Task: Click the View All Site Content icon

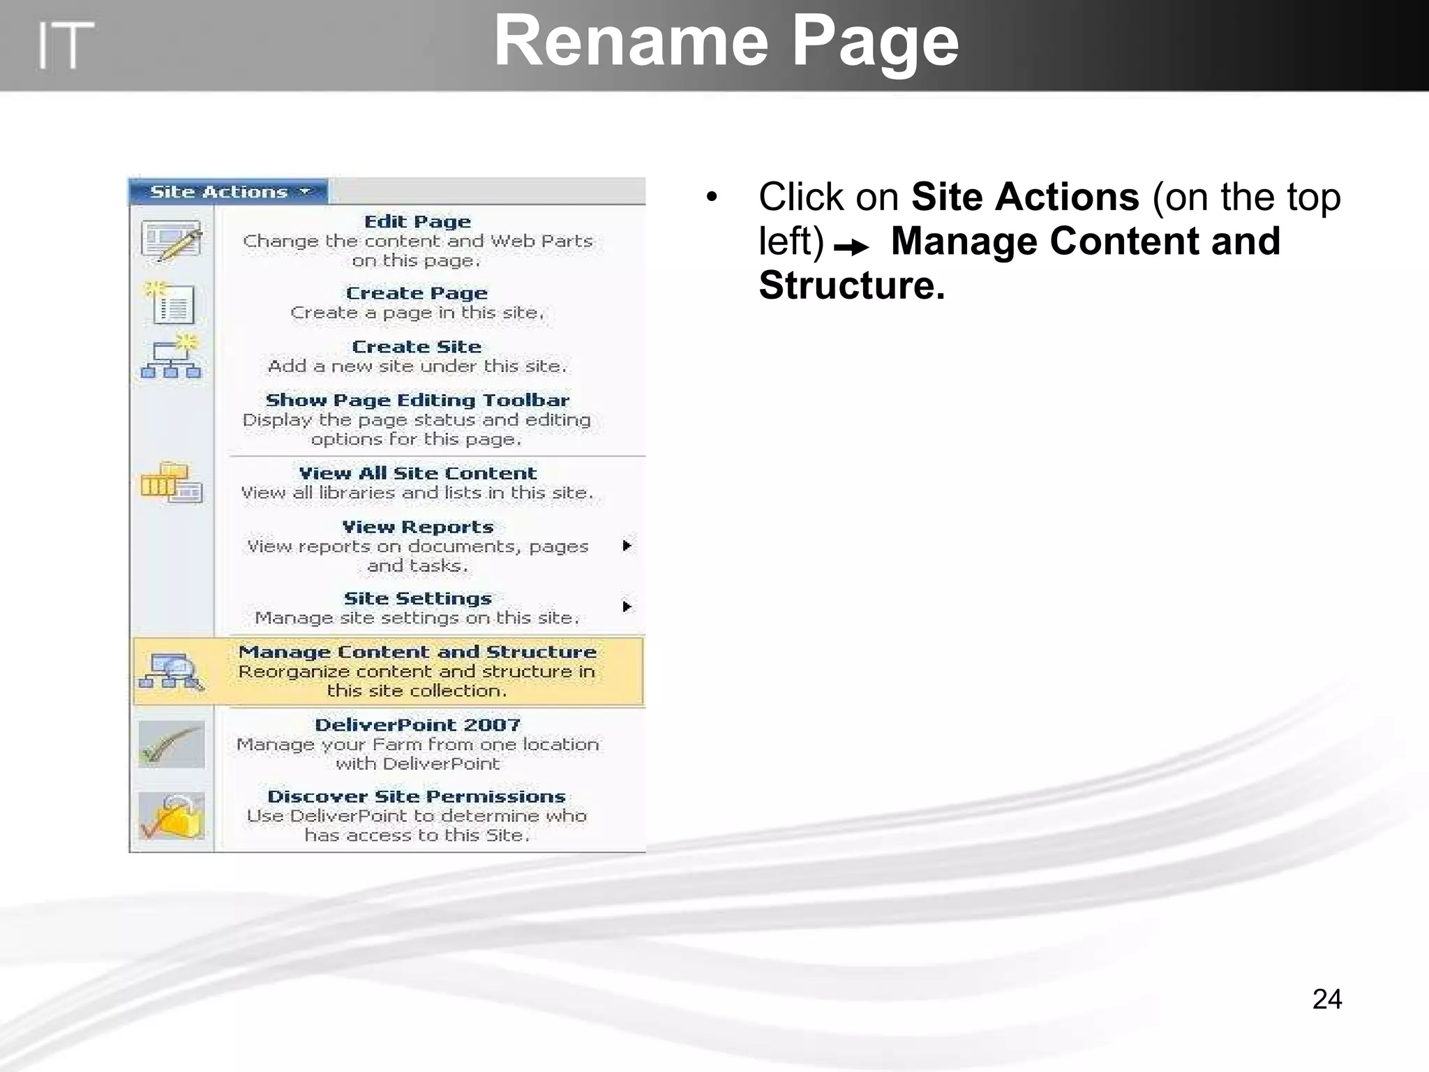Action: [172, 482]
